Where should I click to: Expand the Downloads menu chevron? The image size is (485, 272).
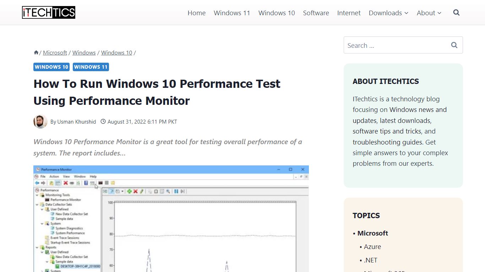(x=407, y=13)
